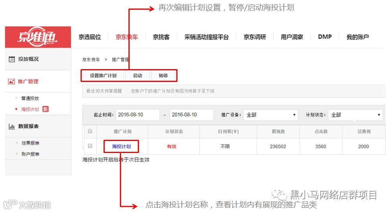Open the 我的账户 tab

pos(358,37)
